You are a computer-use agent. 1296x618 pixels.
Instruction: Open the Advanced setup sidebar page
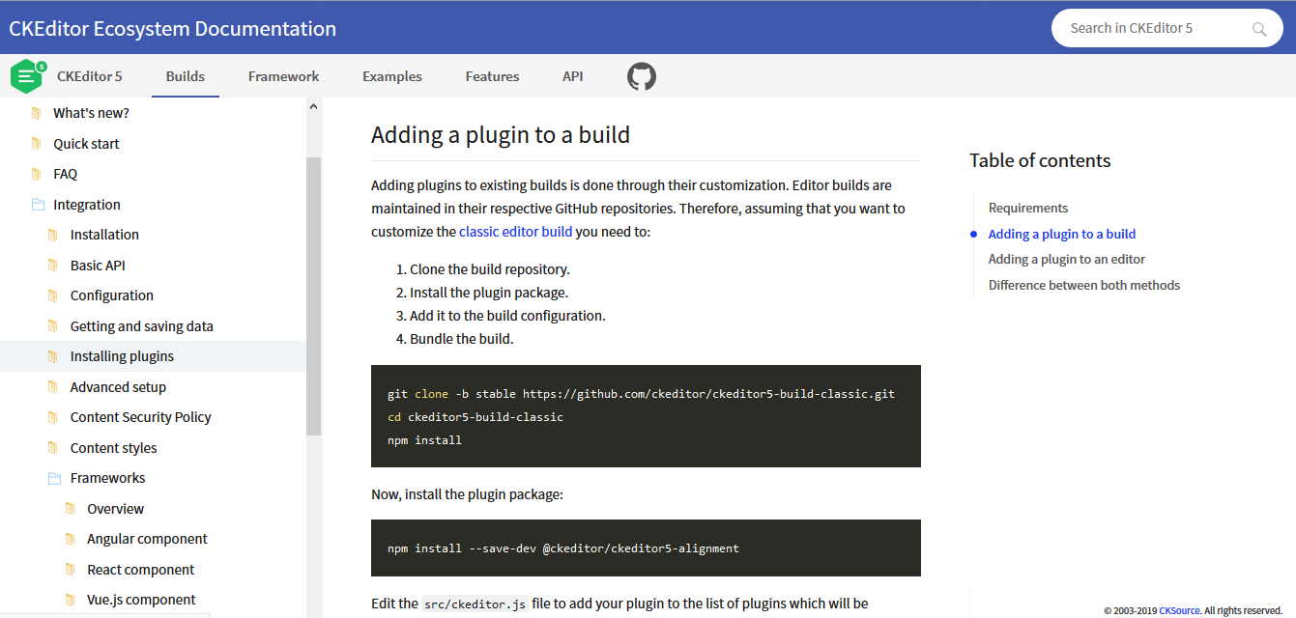tap(118, 387)
